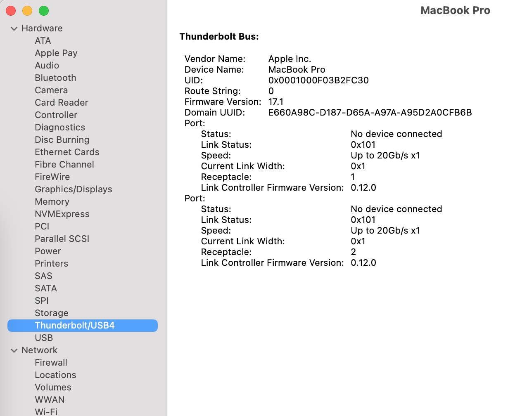Click the Firmware Version value 17.1
Viewport: 508px width, 416px height.
pos(276,102)
